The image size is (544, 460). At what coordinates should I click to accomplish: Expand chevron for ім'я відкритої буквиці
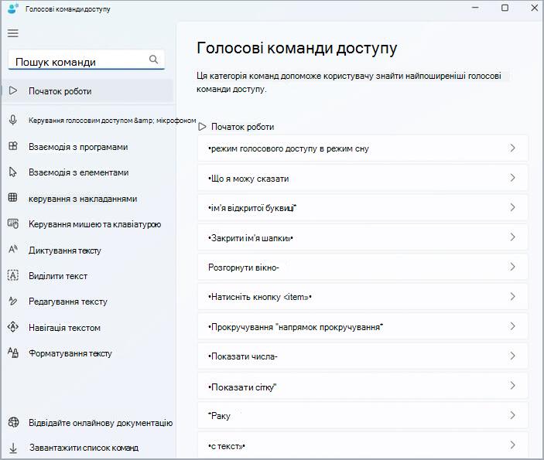point(512,207)
